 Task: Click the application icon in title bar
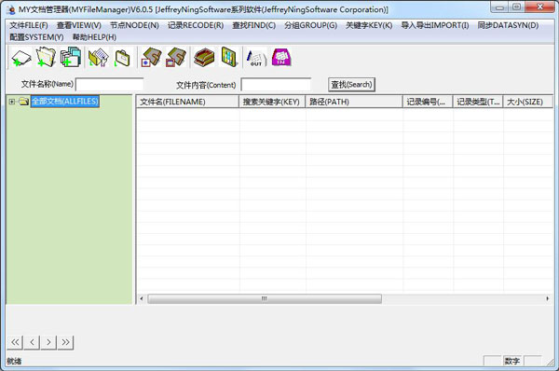coord(11,9)
